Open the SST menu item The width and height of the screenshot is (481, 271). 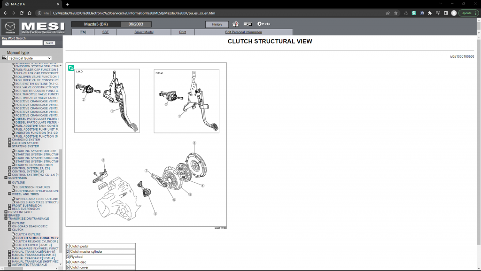pos(105,32)
